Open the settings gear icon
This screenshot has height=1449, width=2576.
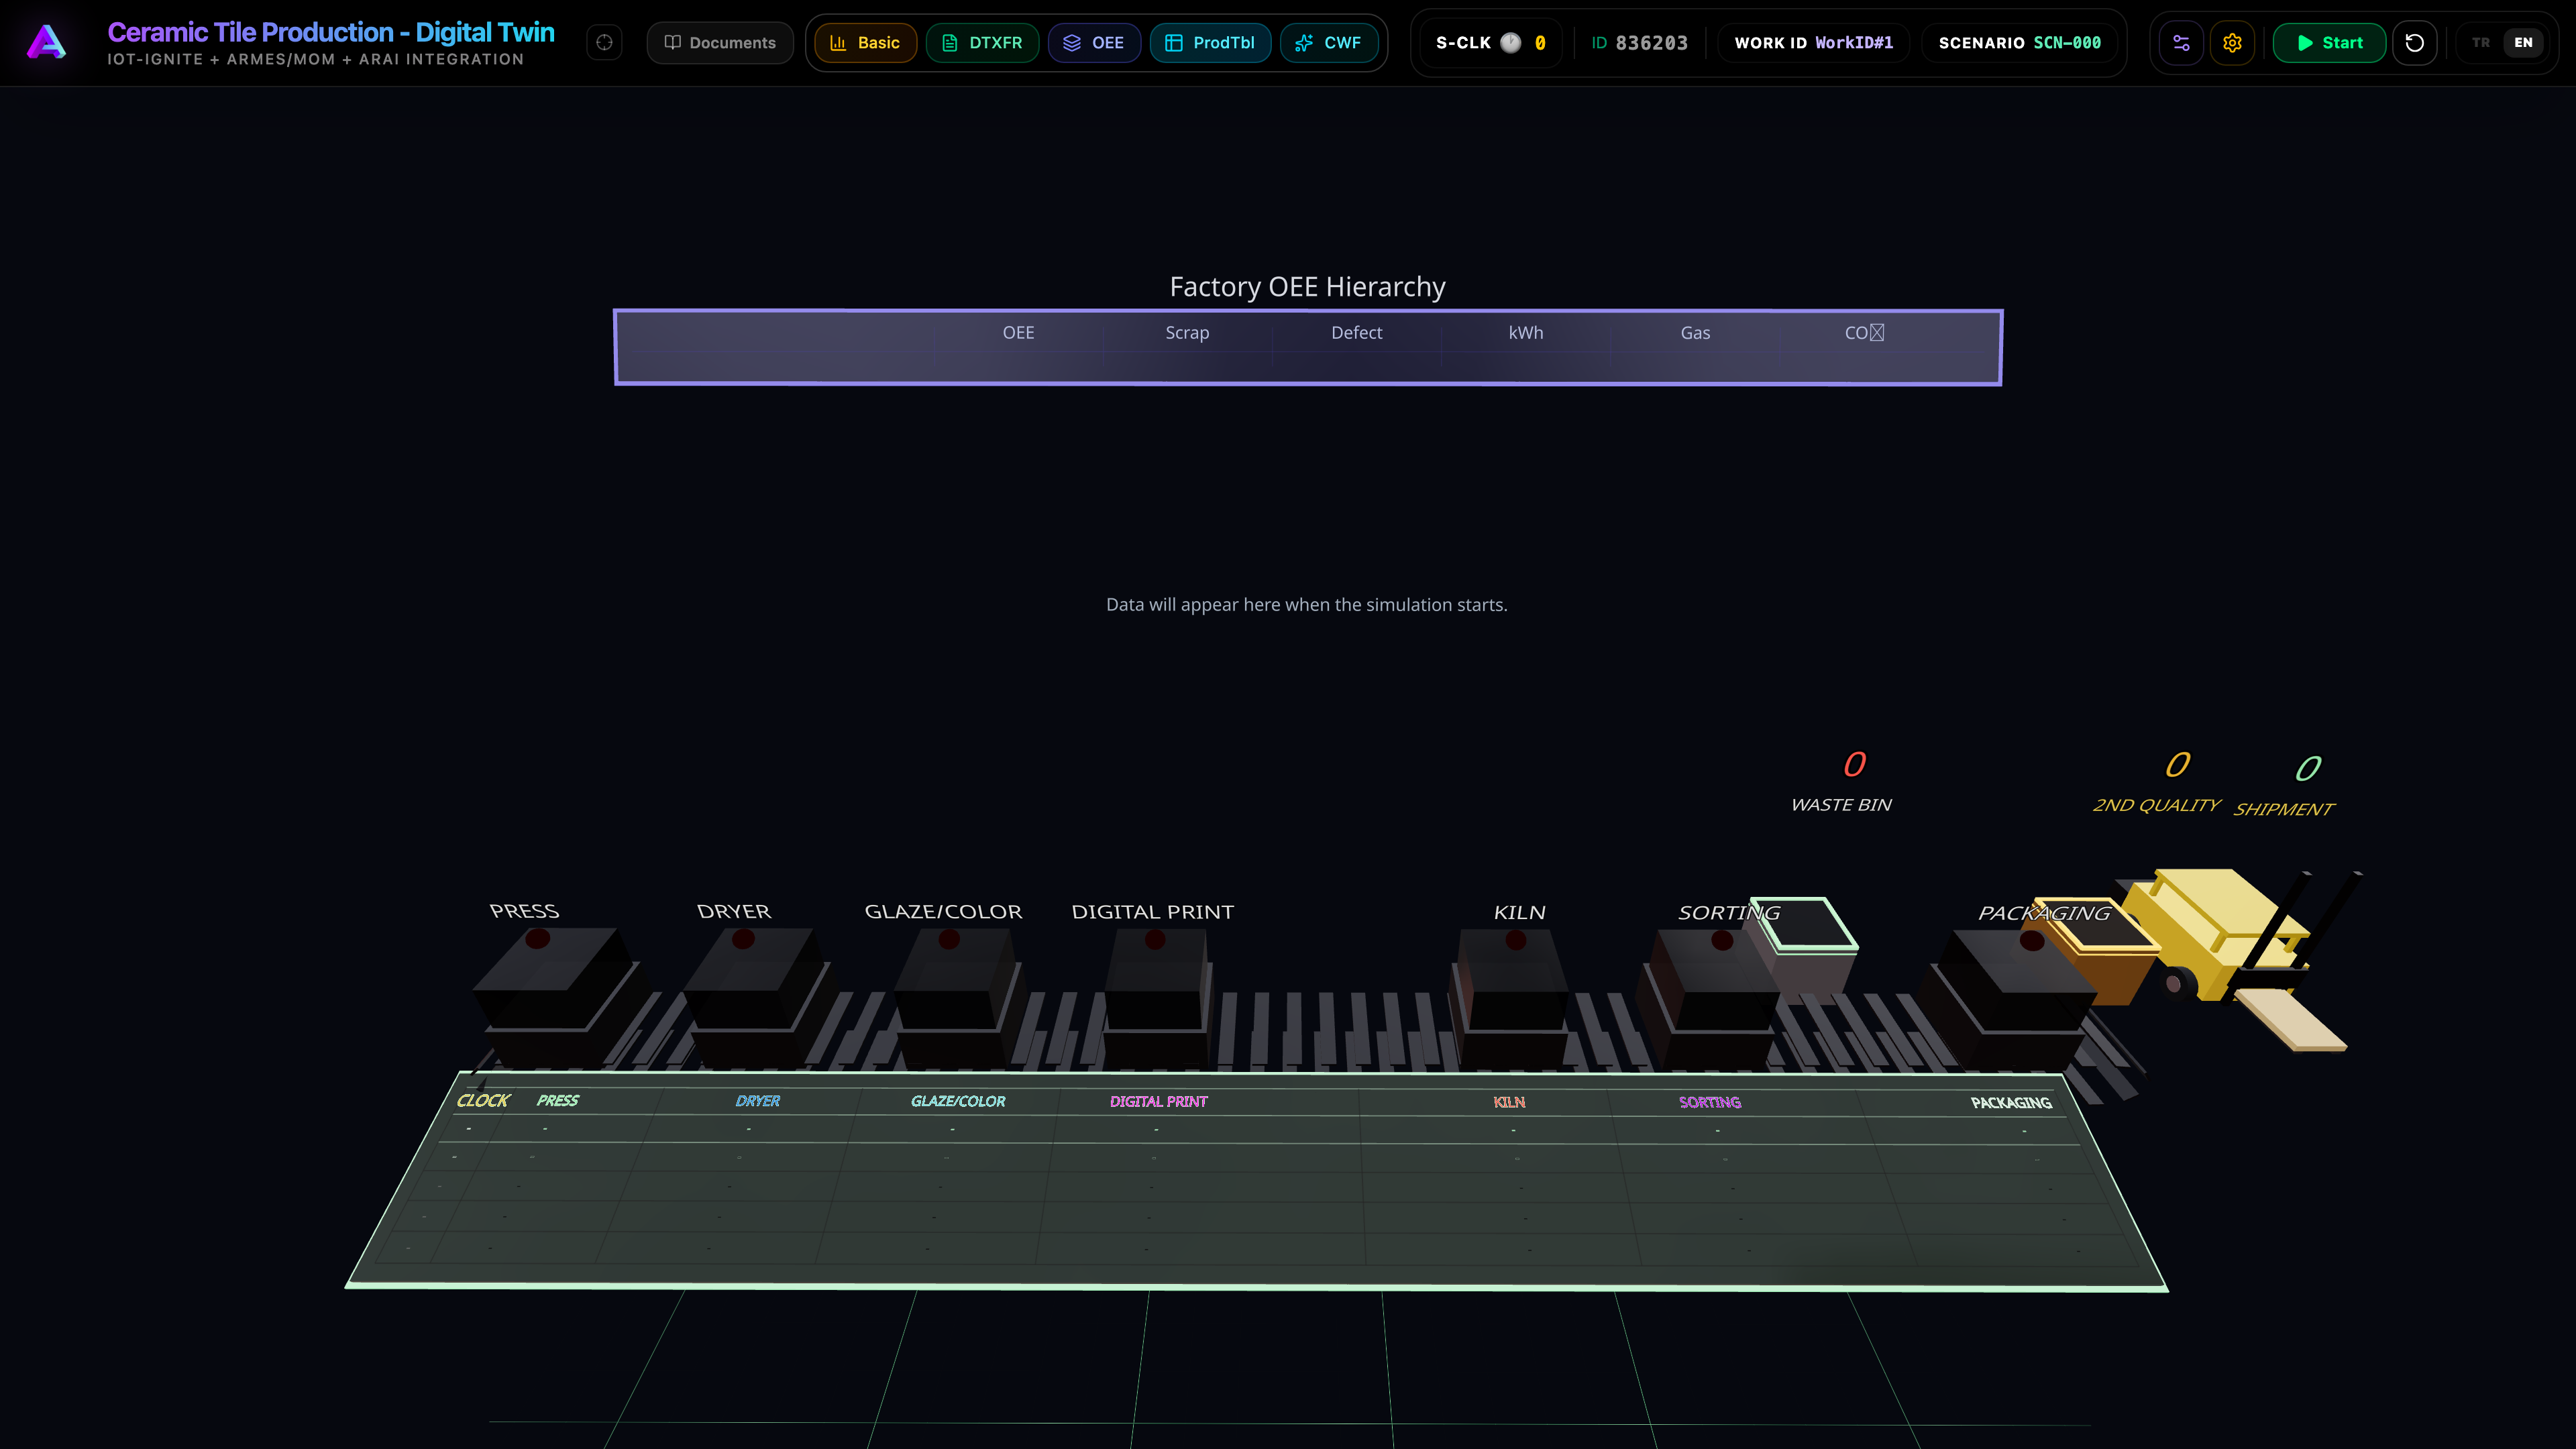click(2232, 43)
